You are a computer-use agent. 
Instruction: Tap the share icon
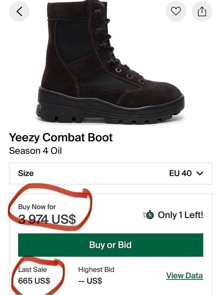click(x=202, y=11)
